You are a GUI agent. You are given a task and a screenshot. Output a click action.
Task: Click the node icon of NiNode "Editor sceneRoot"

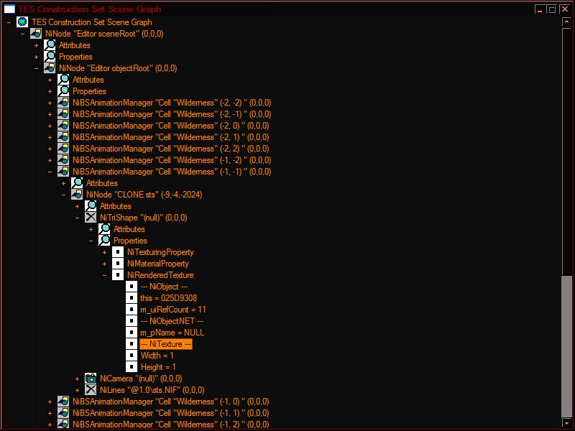pos(35,34)
